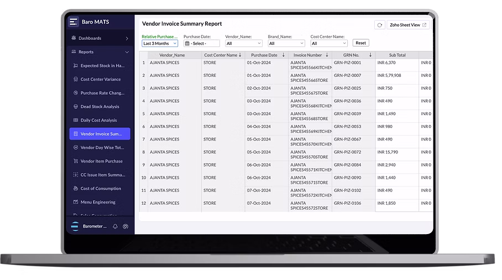Image resolution: width=502 pixels, height=280 pixels.
Task: Click the Cost Center Variance icon
Action: (x=76, y=79)
